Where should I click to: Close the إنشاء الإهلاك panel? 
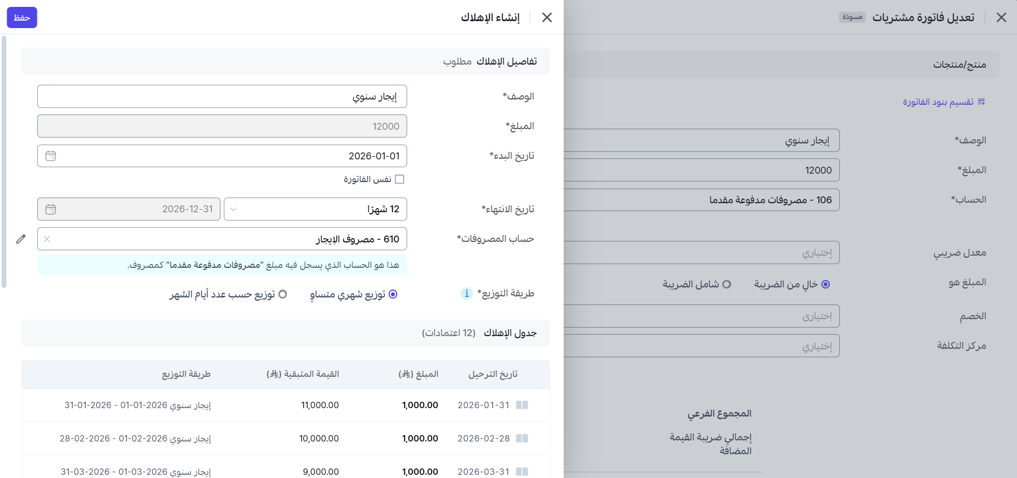pyautogui.click(x=547, y=17)
